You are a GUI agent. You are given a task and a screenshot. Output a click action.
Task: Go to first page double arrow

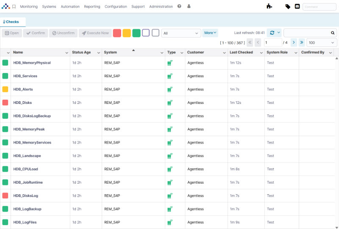click(250, 42)
